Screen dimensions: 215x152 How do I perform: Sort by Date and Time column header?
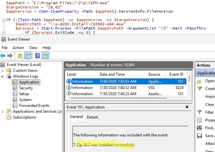coord(122,74)
